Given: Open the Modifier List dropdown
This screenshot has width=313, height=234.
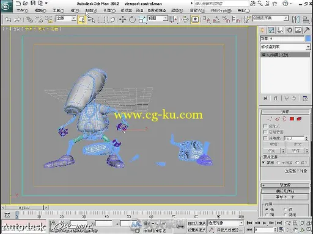Looking at the screenshot, I should (285, 47).
